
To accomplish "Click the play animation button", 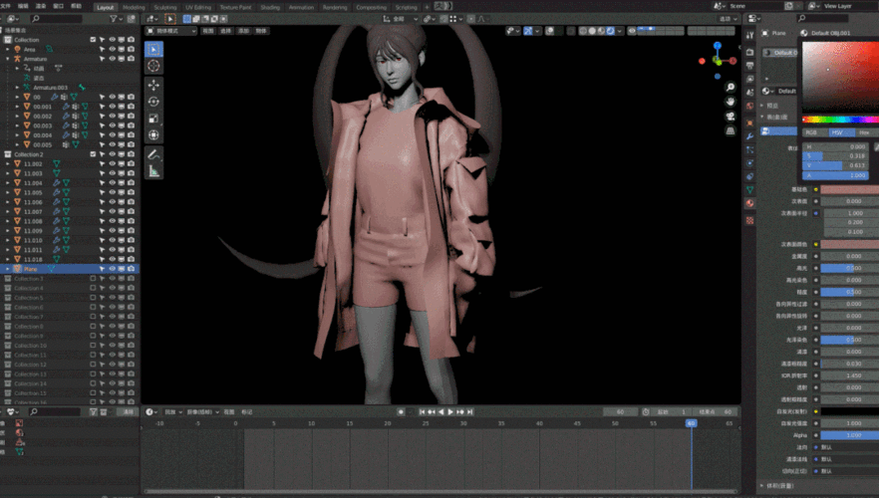I will (450, 411).
